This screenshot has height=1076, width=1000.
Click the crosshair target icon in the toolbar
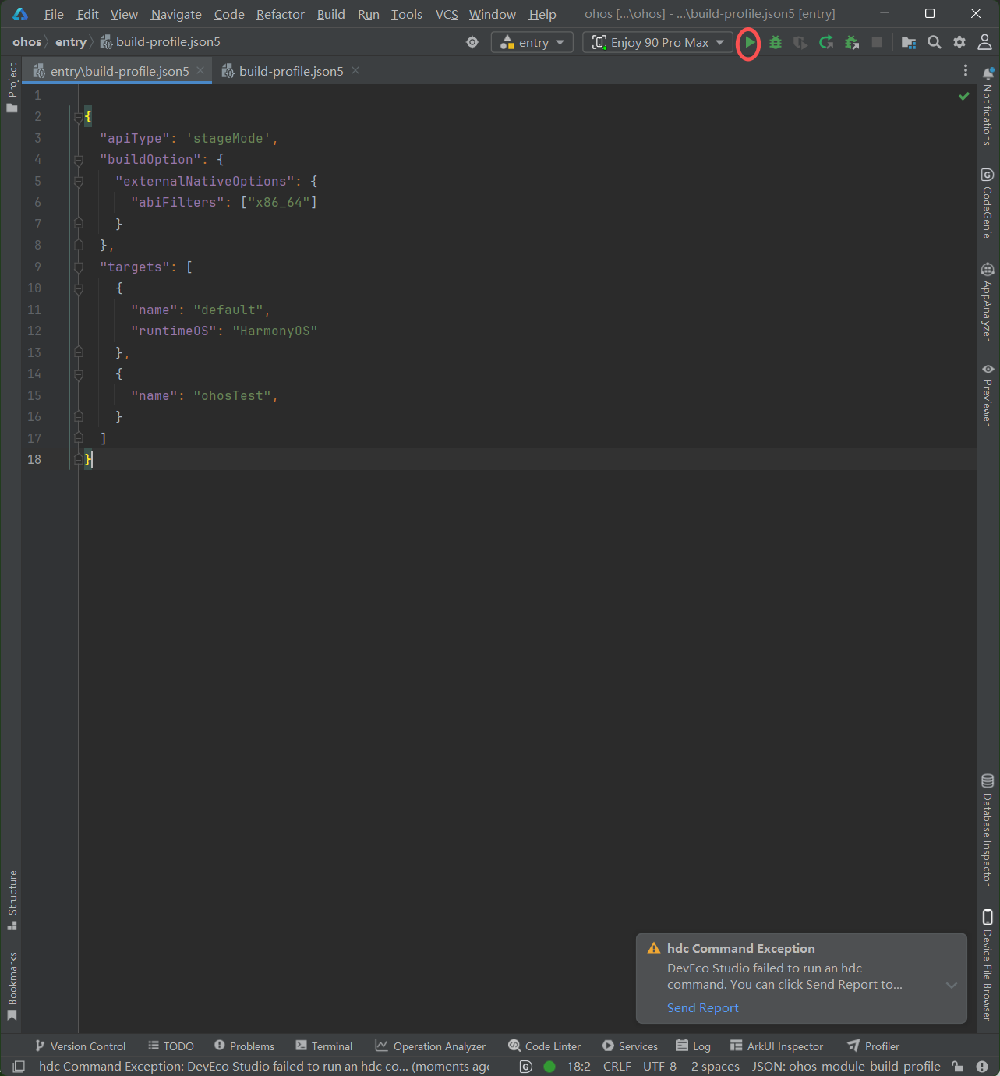(472, 42)
